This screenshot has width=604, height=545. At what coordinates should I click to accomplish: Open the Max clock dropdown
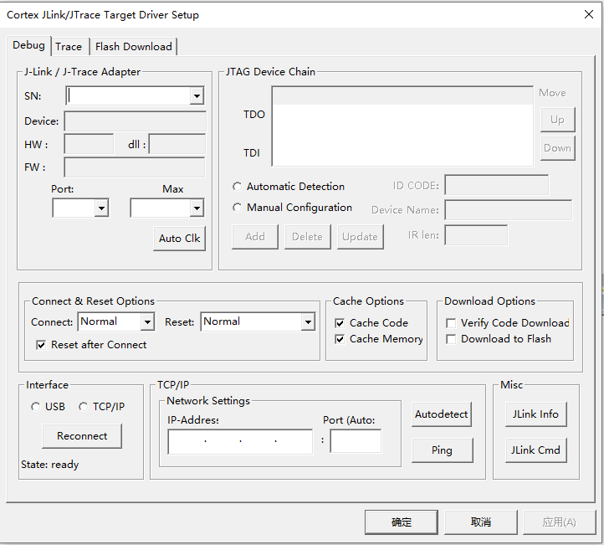coord(197,208)
